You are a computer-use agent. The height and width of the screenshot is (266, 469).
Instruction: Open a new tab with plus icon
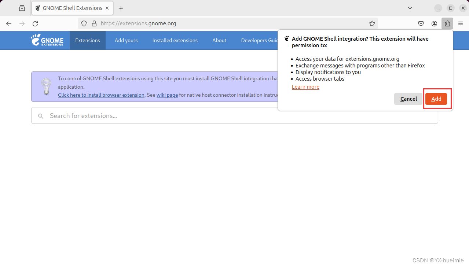pos(121,8)
